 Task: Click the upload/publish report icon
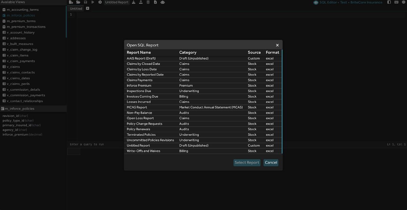coord(141,2)
